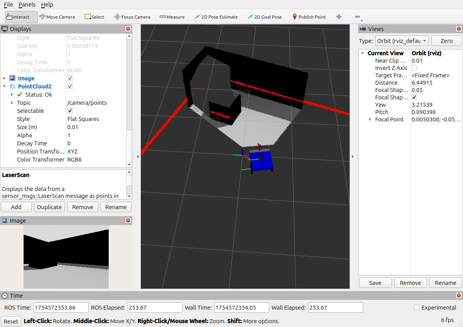Open the view Type dropdown
Viewport: 463px width, 327px height.
[402, 41]
